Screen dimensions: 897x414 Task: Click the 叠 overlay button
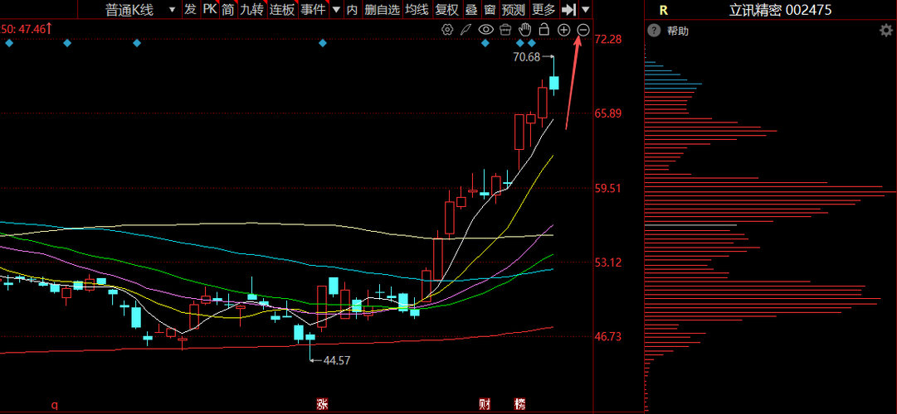(x=471, y=10)
